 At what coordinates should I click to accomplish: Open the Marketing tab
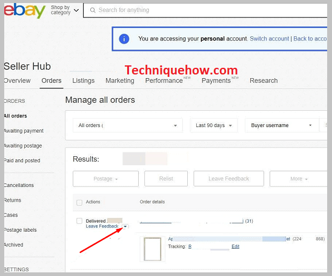120,80
